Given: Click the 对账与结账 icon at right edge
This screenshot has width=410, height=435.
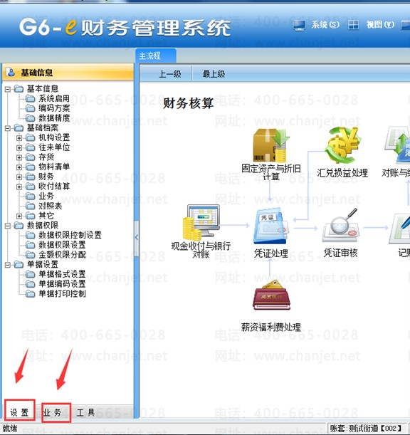Looking at the screenshot, I should click(397, 145).
